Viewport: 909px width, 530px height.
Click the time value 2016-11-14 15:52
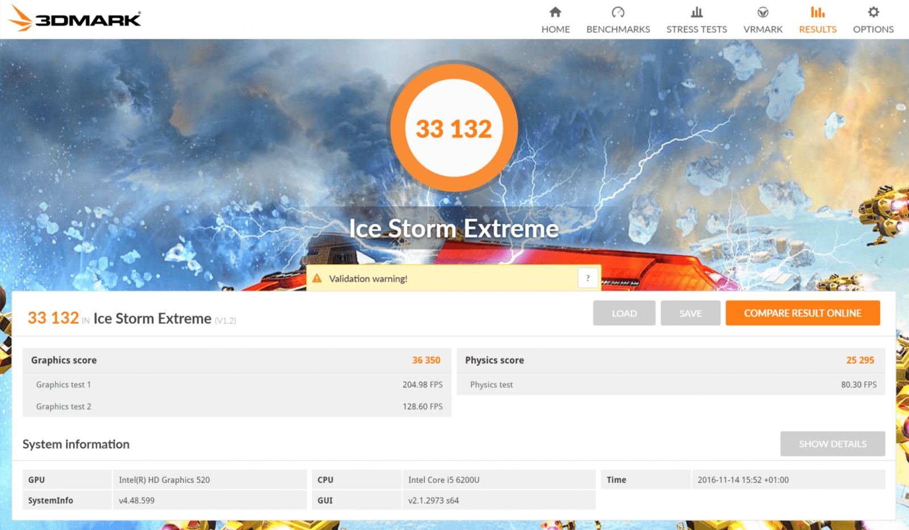coord(743,480)
